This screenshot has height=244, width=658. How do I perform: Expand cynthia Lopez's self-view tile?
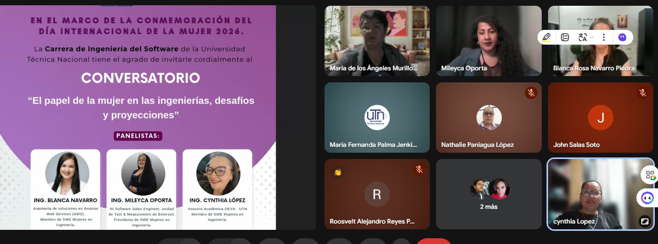644,221
